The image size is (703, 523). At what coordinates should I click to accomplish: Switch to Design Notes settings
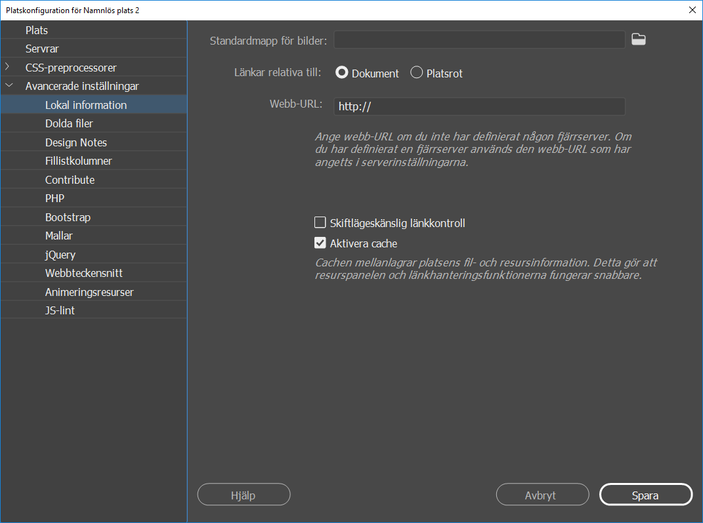[x=76, y=142]
